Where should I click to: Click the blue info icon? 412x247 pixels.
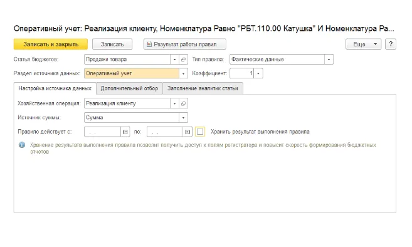[22, 145]
